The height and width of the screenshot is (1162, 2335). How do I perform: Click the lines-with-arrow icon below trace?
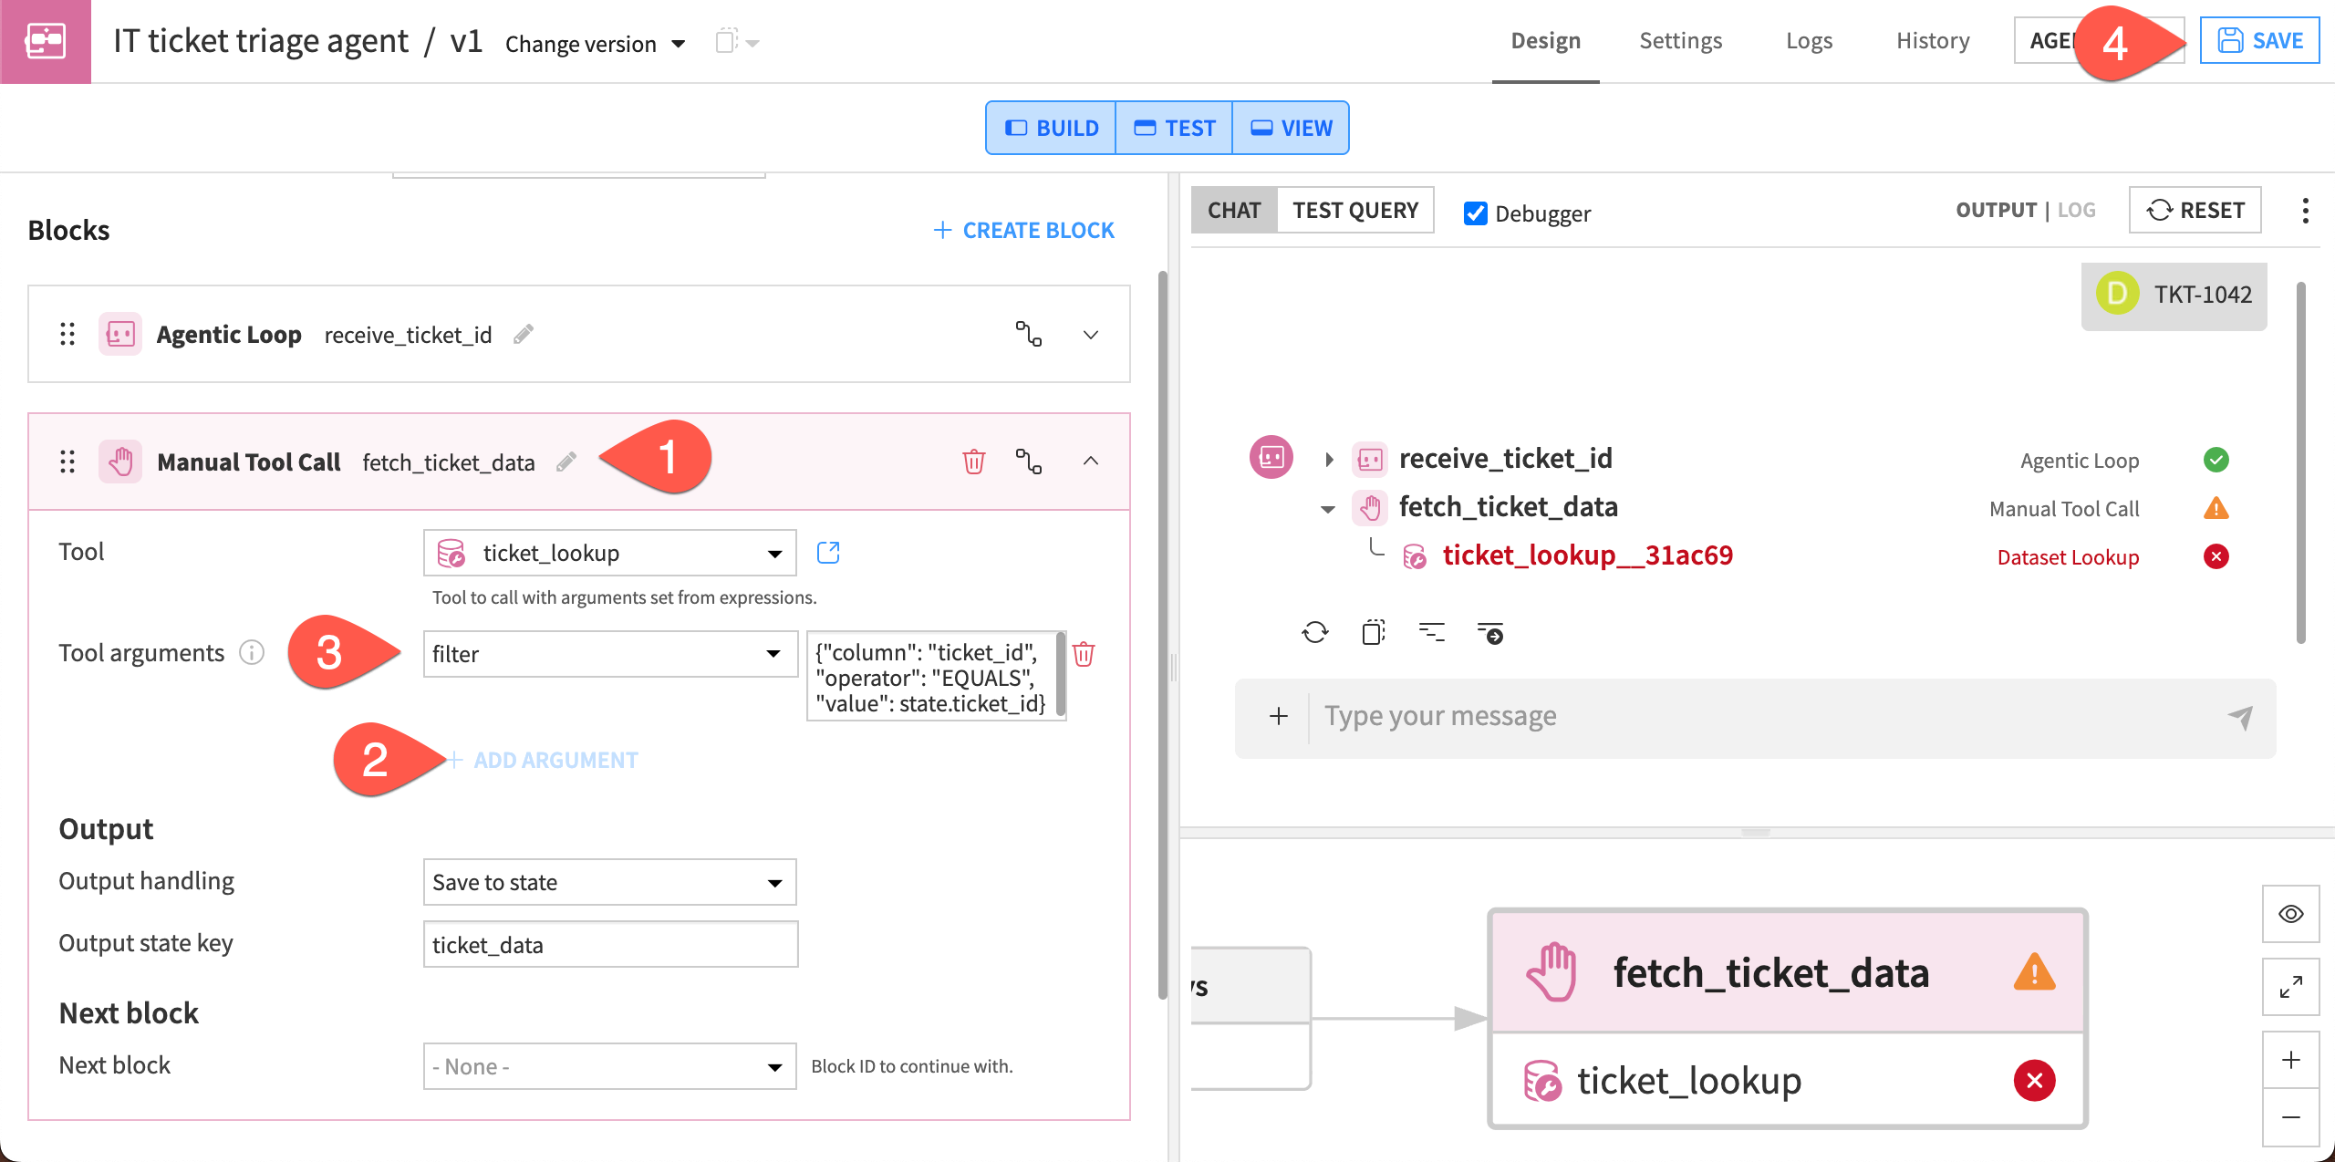pyautogui.click(x=1490, y=632)
